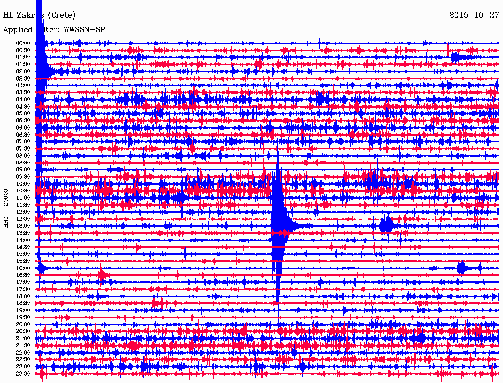This screenshot has width=503, height=383.
Task: Click the vertical 'HHZ - 20000' axis label
Action: click(x=6, y=208)
